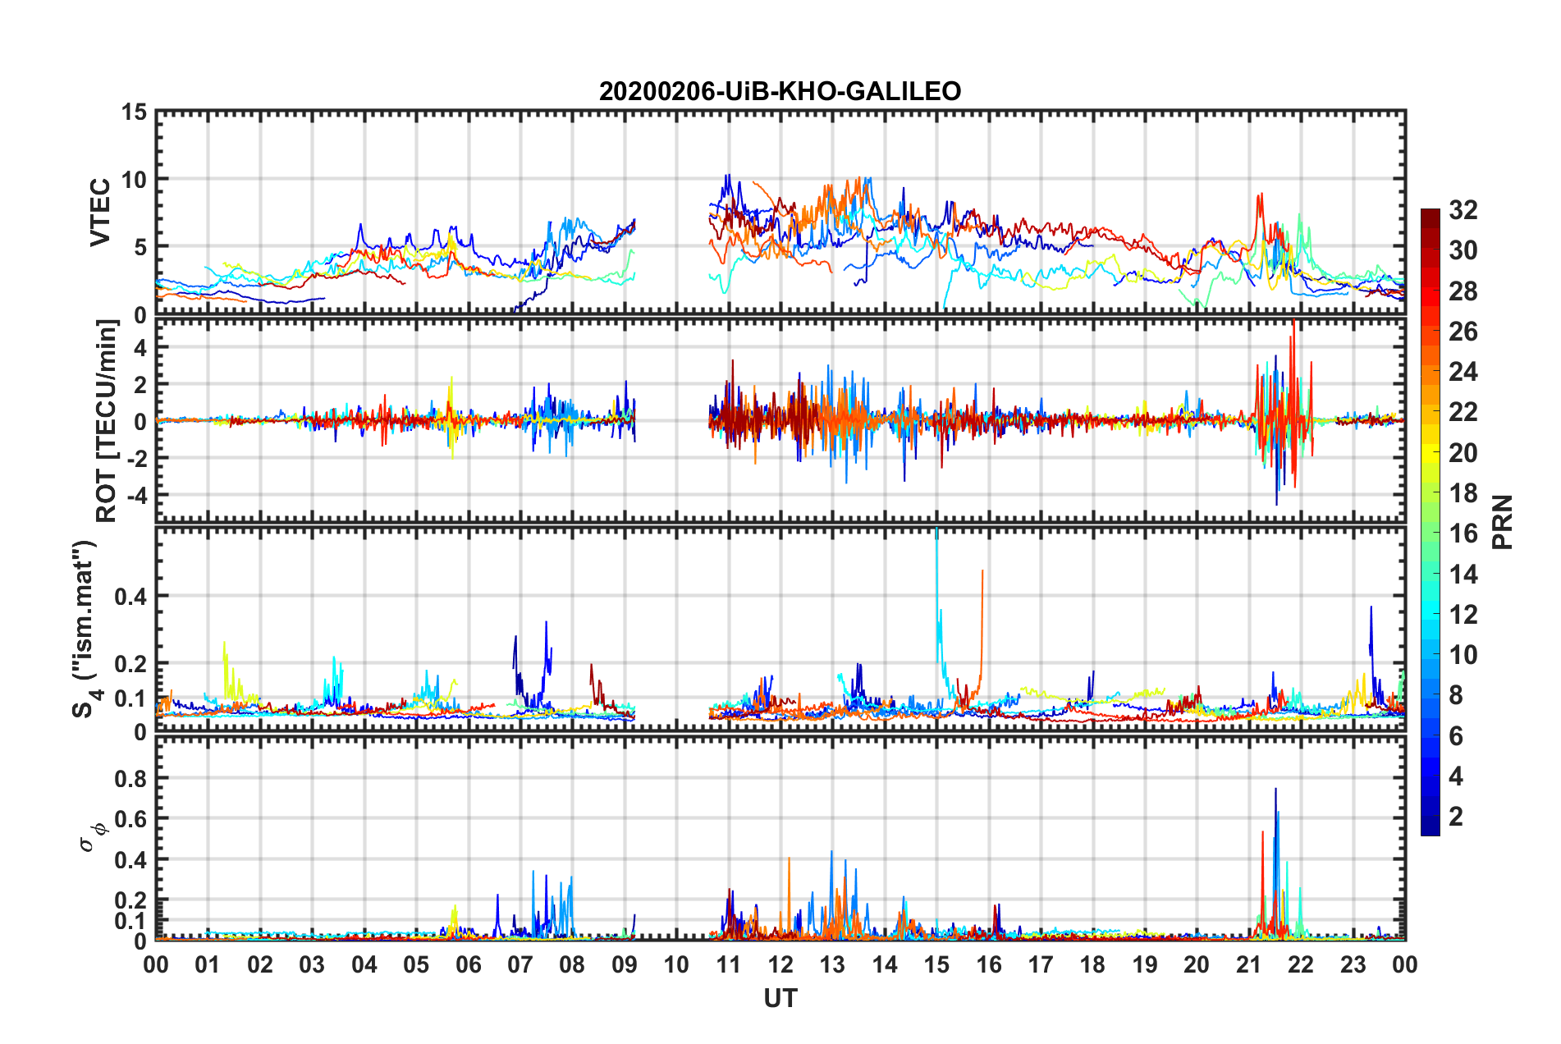Click colorbar tick label 18
Image resolution: width=1561 pixels, height=1044 pixels.
coord(1463,493)
